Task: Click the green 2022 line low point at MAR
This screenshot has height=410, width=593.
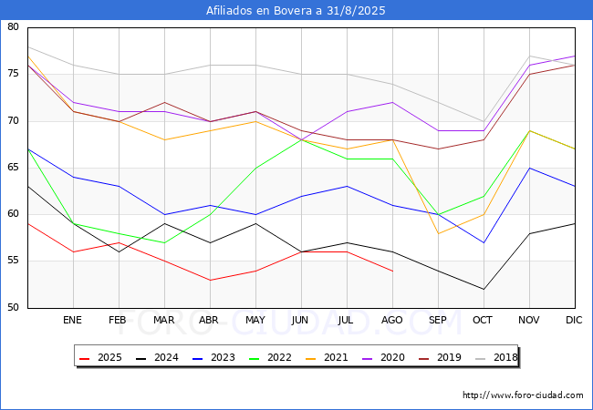Action: 164,242
